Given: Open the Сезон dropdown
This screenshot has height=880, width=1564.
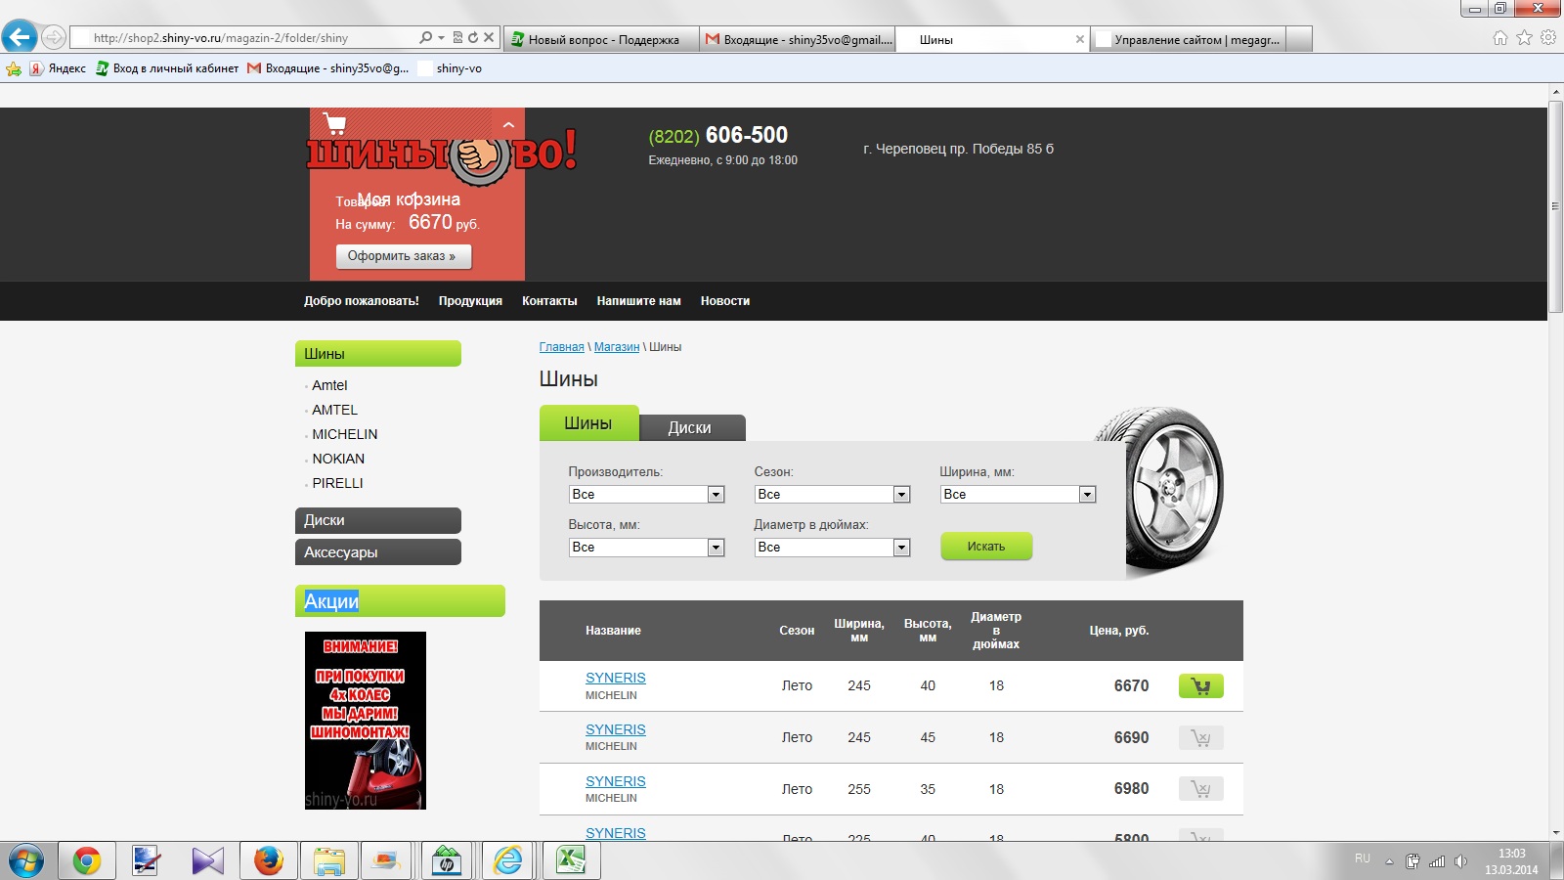Looking at the screenshot, I should click(x=832, y=495).
